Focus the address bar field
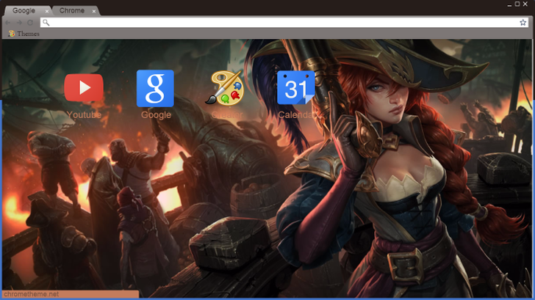Viewport: 535px width, 300px height. pos(284,23)
